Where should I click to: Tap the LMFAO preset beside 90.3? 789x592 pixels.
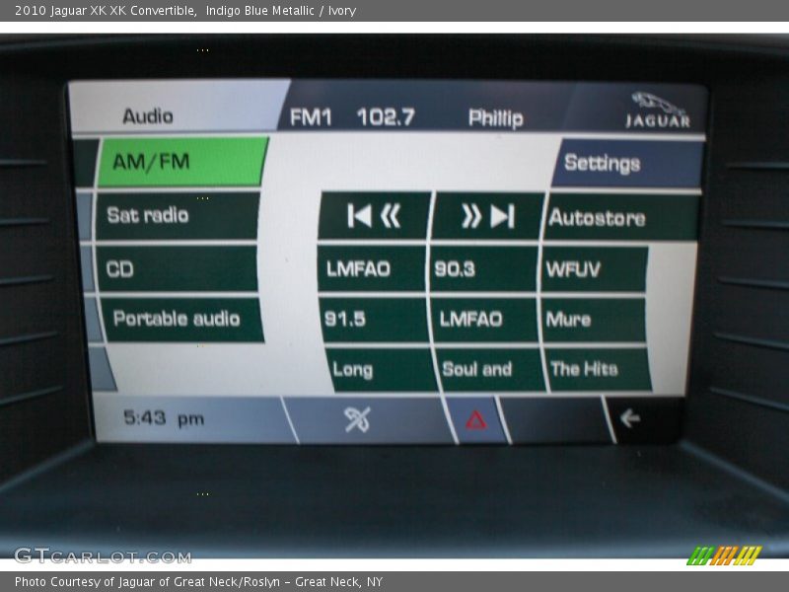372,269
